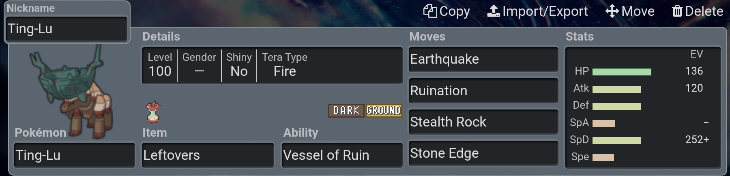The image size is (730, 176).
Task: Click the Ground type badge
Action: [383, 110]
